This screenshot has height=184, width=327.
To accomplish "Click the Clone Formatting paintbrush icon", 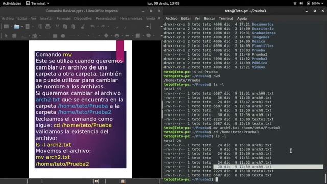I will (83, 26).
